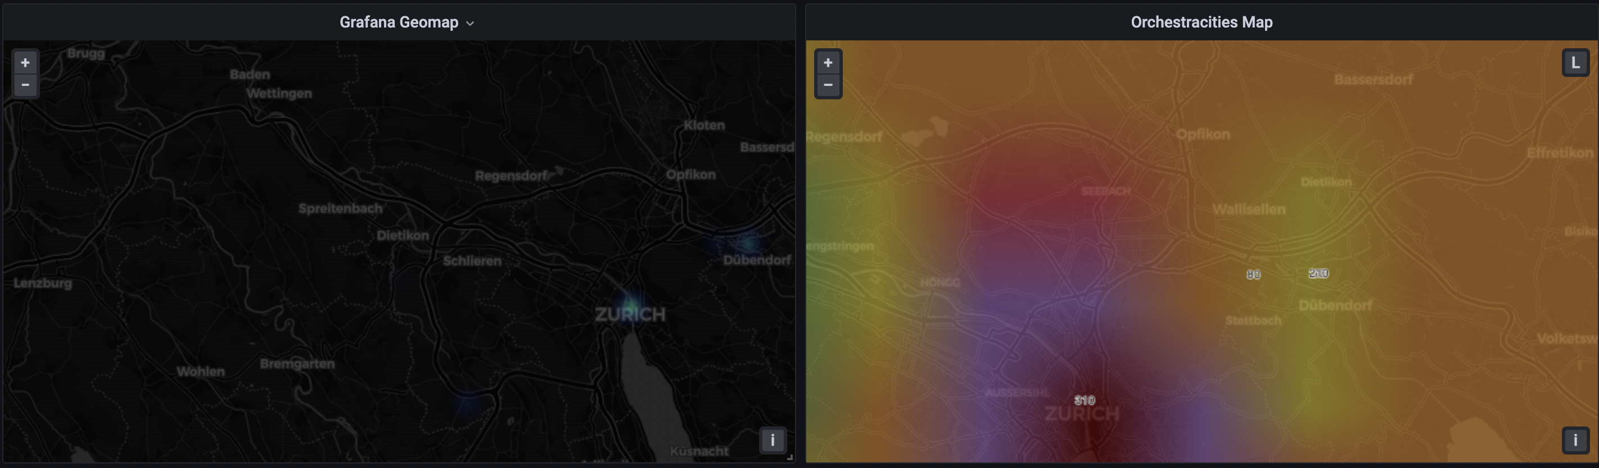1599x468 pixels.
Task: Click the SEEBACH label on Orchestracities Map
Action: pos(1106,191)
